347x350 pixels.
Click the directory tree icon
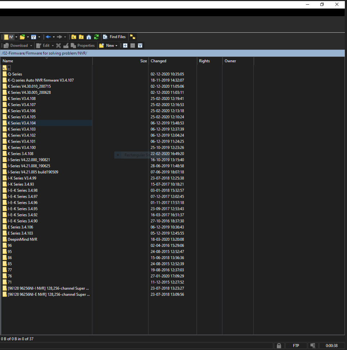133,37
